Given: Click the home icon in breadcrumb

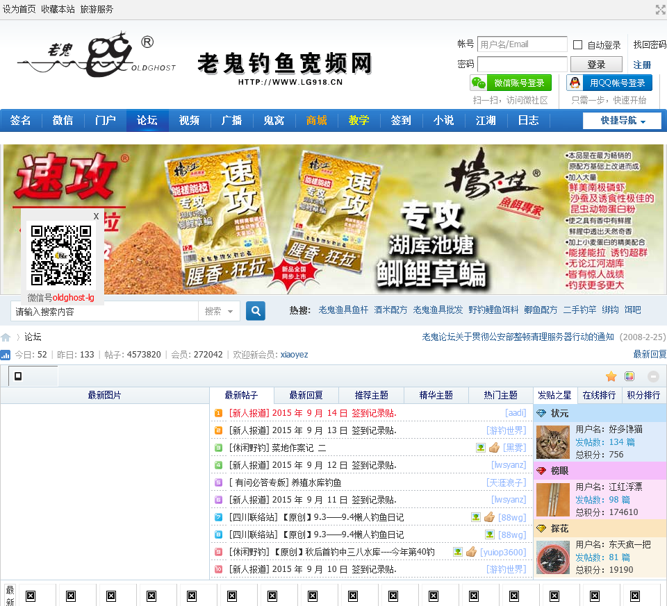Looking at the screenshot, I should (x=6, y=337).
